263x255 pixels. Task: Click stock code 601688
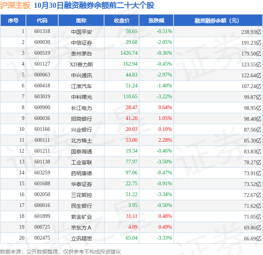point(42,184)
